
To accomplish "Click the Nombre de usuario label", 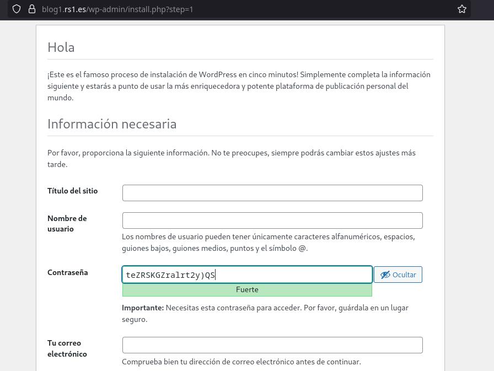I will click(x=67, y=224).
